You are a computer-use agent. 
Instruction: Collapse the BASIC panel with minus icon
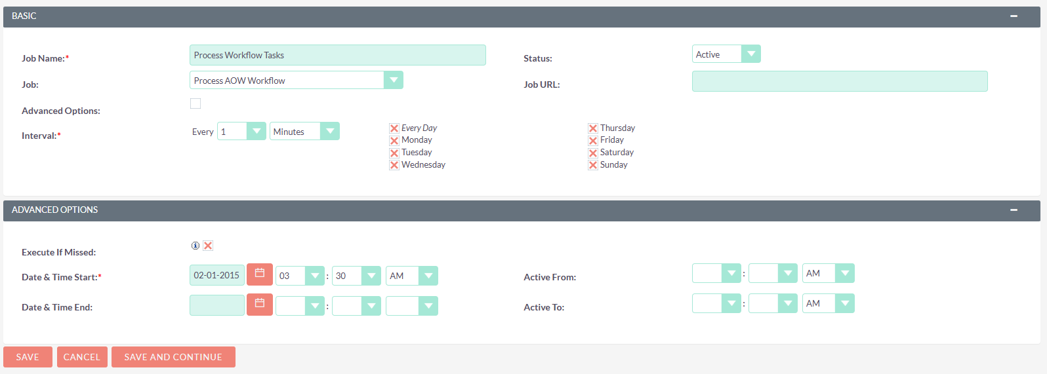click(1014, 16)
